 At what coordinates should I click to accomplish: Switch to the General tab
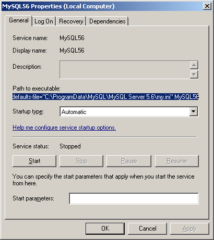pos(18,20)
